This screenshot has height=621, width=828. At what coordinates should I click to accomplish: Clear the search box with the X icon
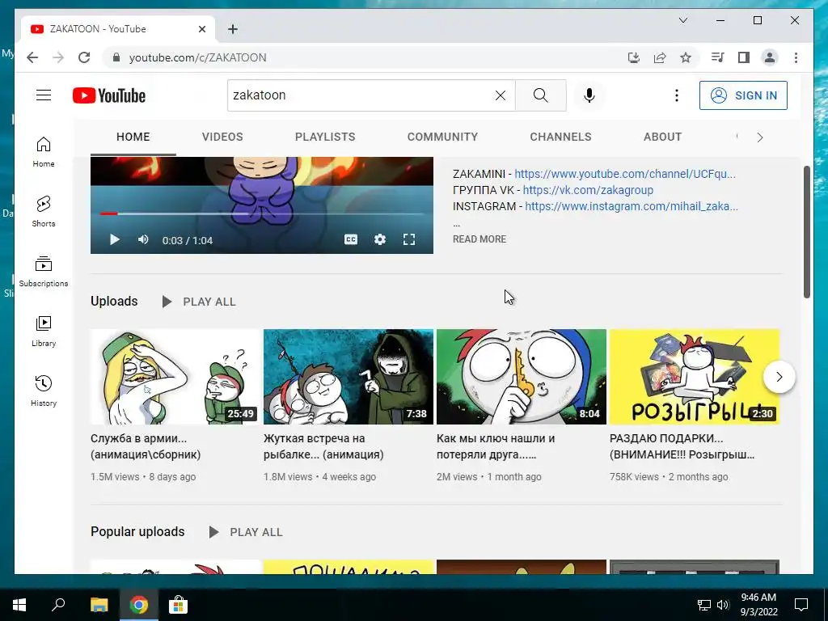(x=500, y=95)
